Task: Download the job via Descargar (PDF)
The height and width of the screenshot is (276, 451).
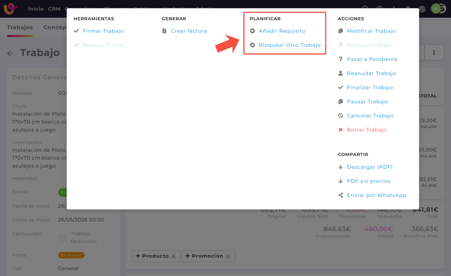Action: coord(370,167)
